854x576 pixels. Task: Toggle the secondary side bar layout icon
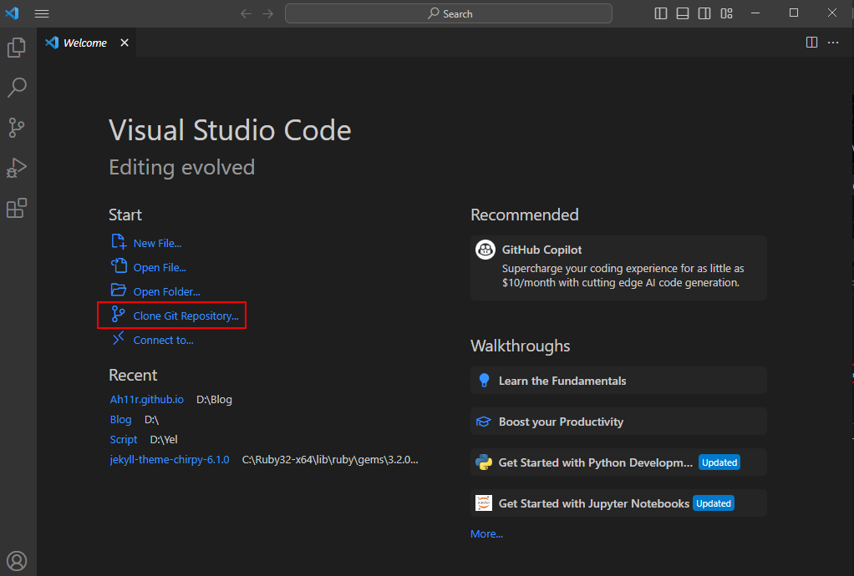click(704, 13)
